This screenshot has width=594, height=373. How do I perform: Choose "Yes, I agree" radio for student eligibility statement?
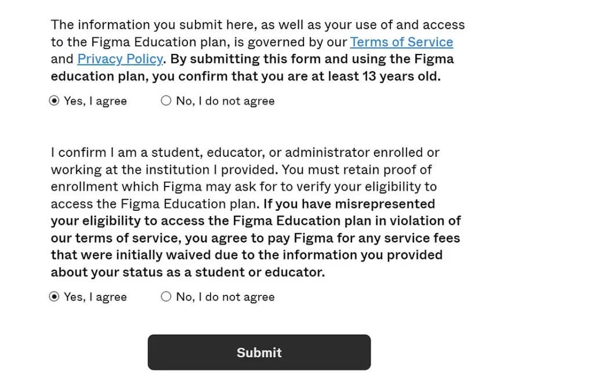pos(54,297)
